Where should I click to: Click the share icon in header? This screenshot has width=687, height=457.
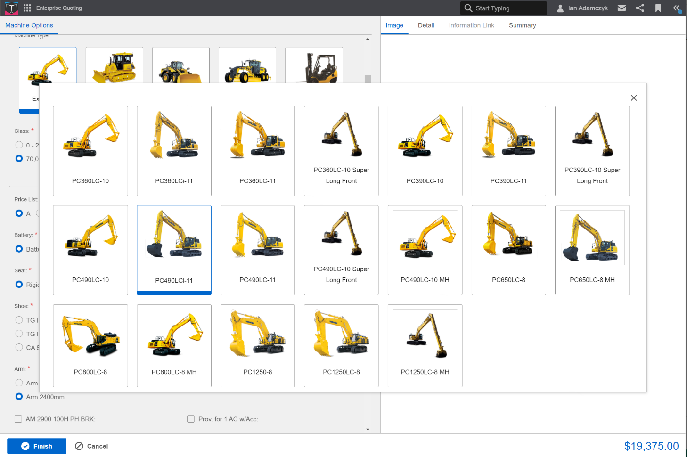pyautogui.click(x=640, y=8)
